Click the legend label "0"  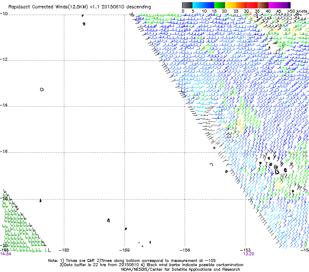183,11
